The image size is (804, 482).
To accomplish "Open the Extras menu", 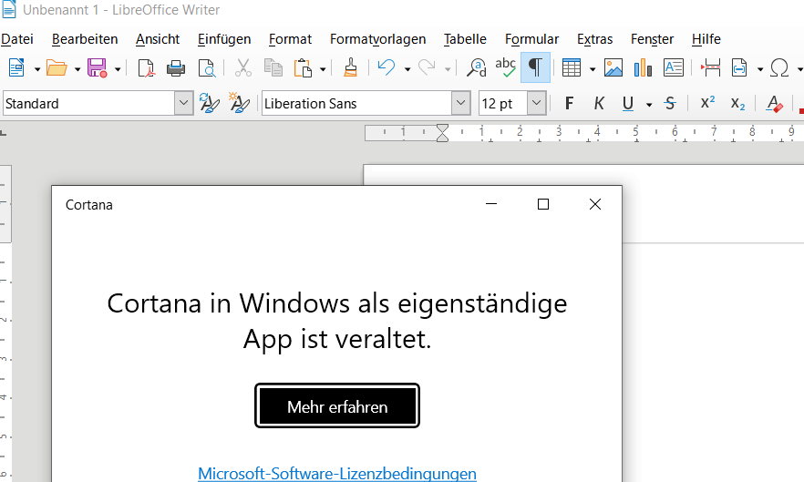I will click(594, 39).
